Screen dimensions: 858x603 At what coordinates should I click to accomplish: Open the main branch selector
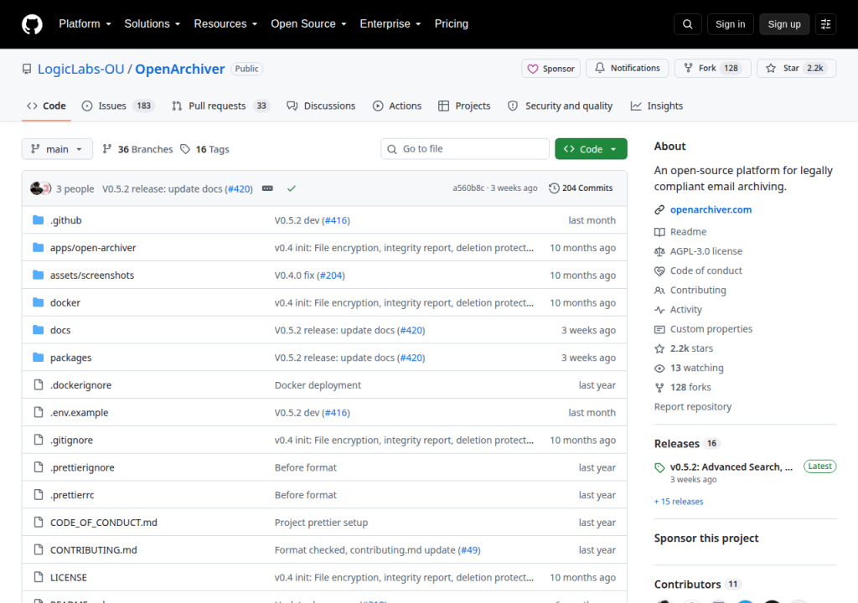57,149
